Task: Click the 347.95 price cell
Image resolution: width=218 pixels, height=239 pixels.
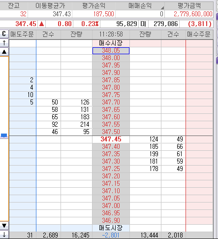Action: point(111,66)
